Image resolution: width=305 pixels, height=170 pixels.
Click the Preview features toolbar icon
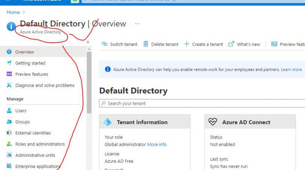[x=274, y=44]
